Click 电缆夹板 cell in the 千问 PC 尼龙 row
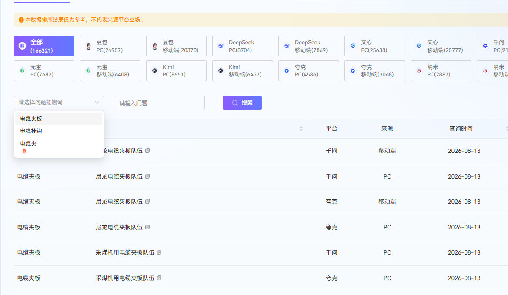Image resolution: width=508 pixels, height=295 pixels. click(29, 177)
